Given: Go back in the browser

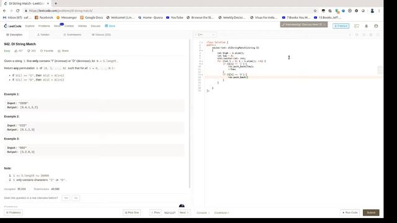Looking at the screenshot, I should 4,11.
